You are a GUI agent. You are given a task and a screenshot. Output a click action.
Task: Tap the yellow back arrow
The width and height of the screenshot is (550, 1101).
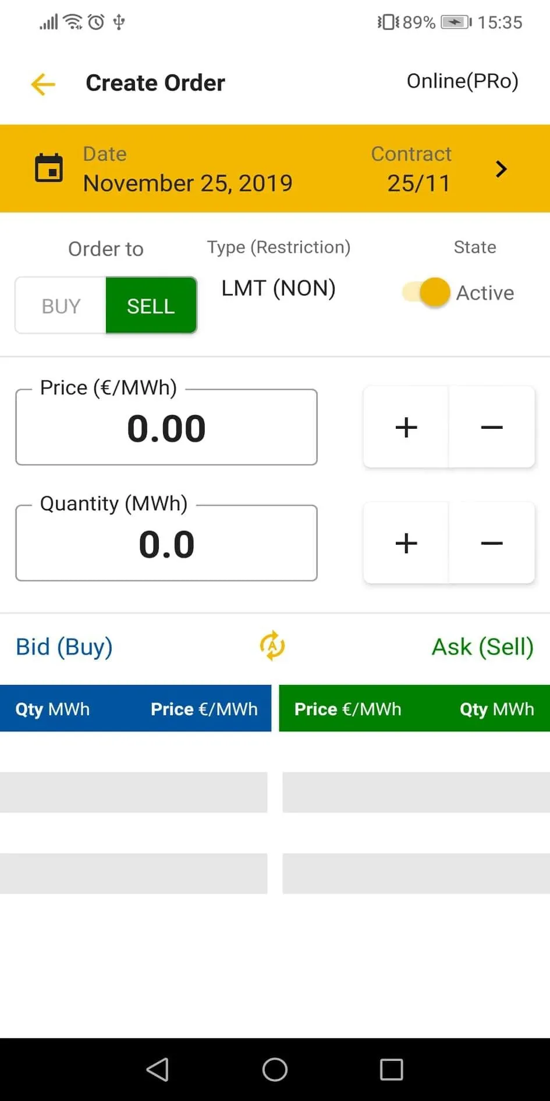43,84
